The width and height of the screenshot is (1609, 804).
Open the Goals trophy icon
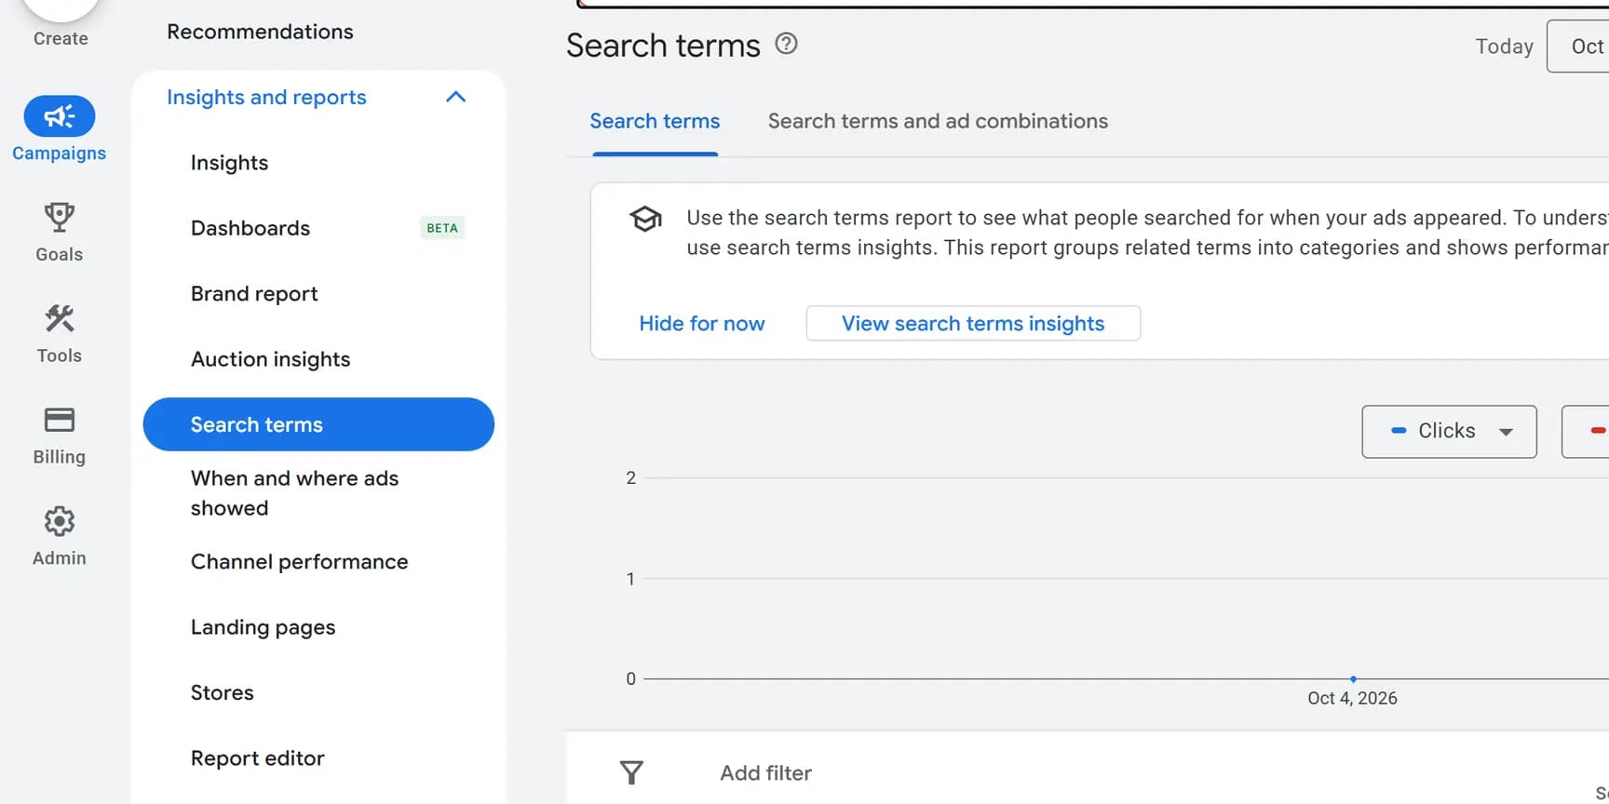click(x=60, y=217)
